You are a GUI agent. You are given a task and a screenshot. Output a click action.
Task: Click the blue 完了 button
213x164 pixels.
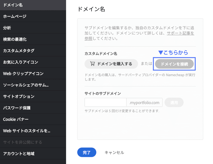tap(87, 152)
